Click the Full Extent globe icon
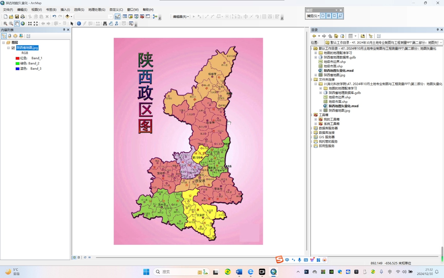Image resolution: width=444 pixels, height=278 pixels. point(23,23)
